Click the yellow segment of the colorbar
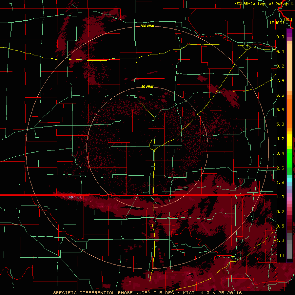Image resolution: width=295 pixels, height=295 pixels. pos(289,140)
